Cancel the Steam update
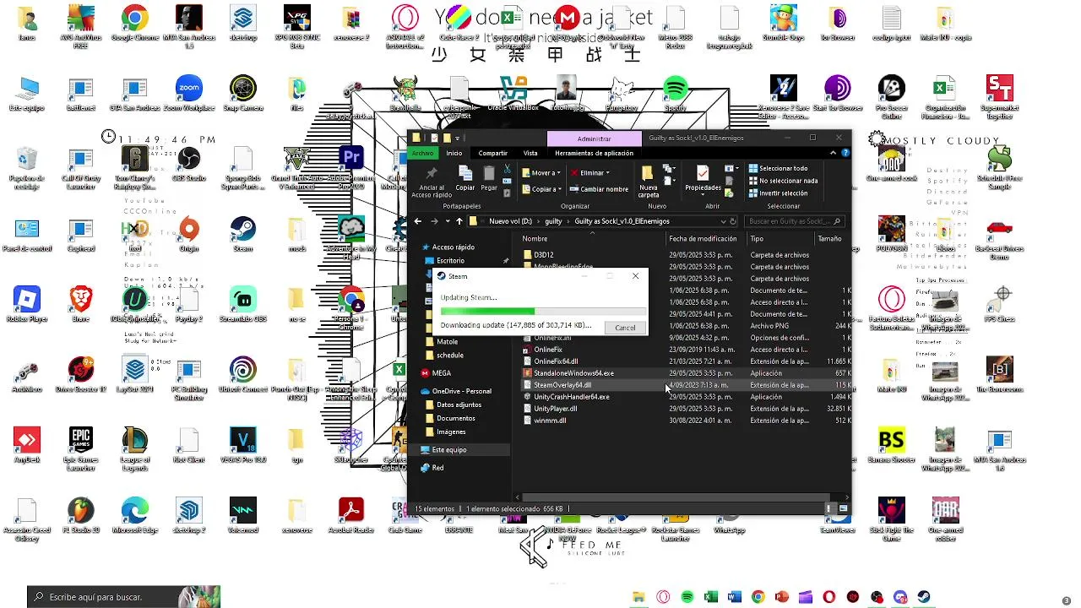This screenshot has width=1081, height=608. (x=625, y=328)
